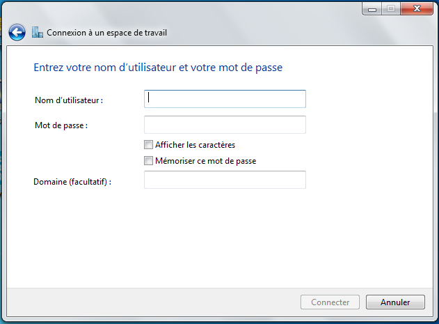
Task: Click the Mémoriser ce mot de passe label text
Action: tap(205, 161)
